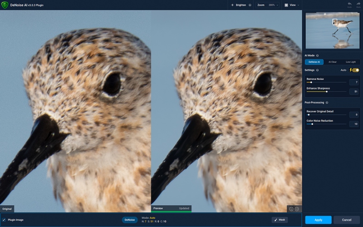Click the happy face feedback icon
Screen dimensions: 363x227
click(x=291, y=209)
